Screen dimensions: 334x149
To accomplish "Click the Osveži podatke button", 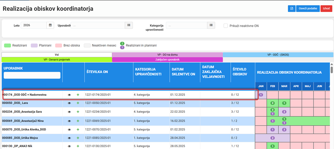I will point(308,9).
